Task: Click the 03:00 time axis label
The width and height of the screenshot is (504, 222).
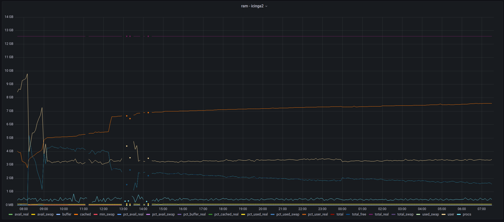Action: point(402,209)
